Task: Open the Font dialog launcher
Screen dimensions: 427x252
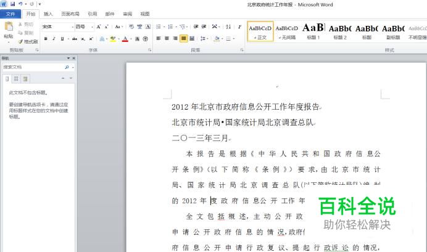Action: [149, 50]
